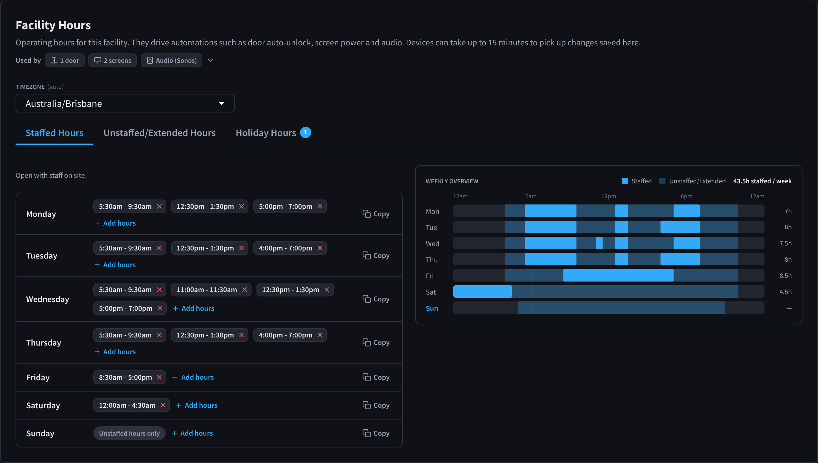Add hours to Saturday
The height and width of the screenshot is (463, 818).
(196, 405)
